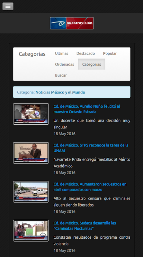Switch to the Destacado tab
Screen dimensions: 143x257
pos(85,53)
